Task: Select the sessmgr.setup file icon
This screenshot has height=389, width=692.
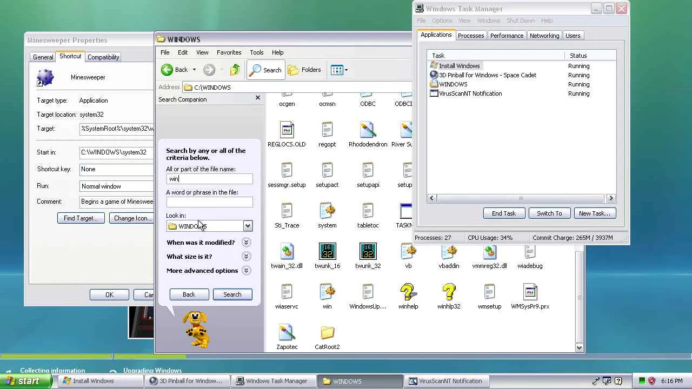Action: coord(287,170)
